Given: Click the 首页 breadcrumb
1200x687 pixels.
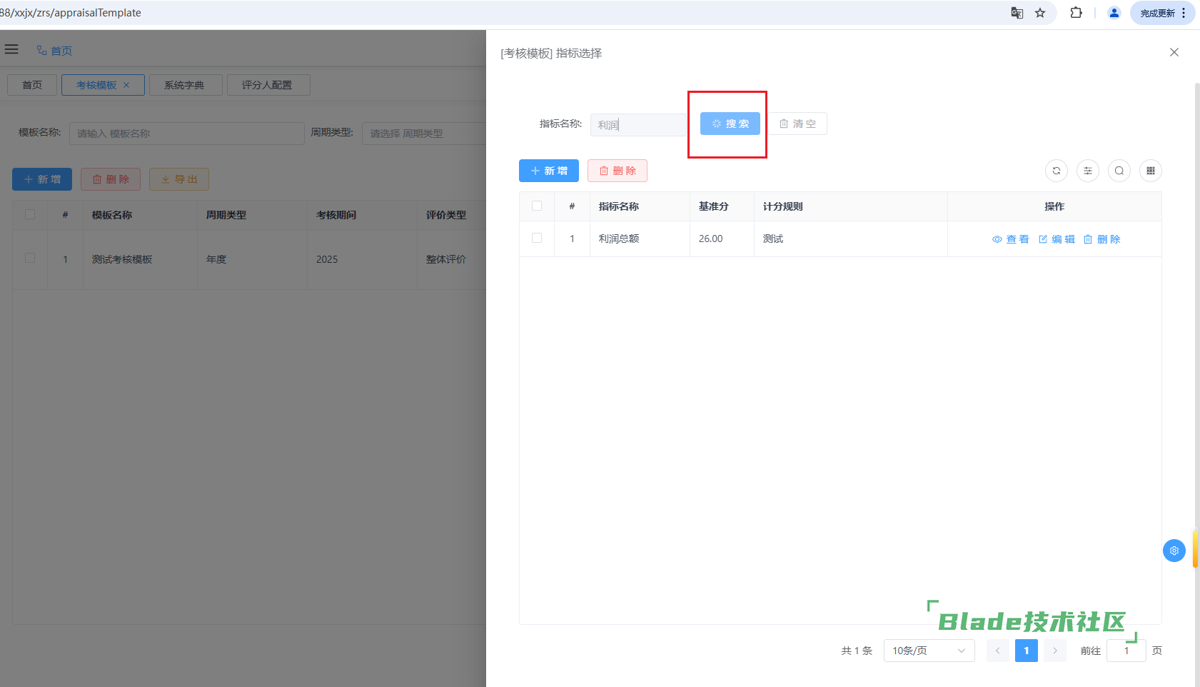Looking at the screenshot, I should point(54,51).
